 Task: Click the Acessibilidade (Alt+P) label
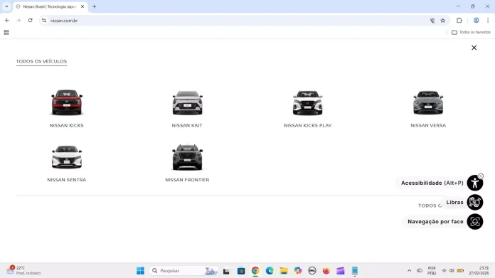432,183
